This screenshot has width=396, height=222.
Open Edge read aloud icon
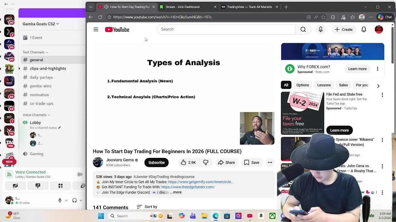pos(316,17)
